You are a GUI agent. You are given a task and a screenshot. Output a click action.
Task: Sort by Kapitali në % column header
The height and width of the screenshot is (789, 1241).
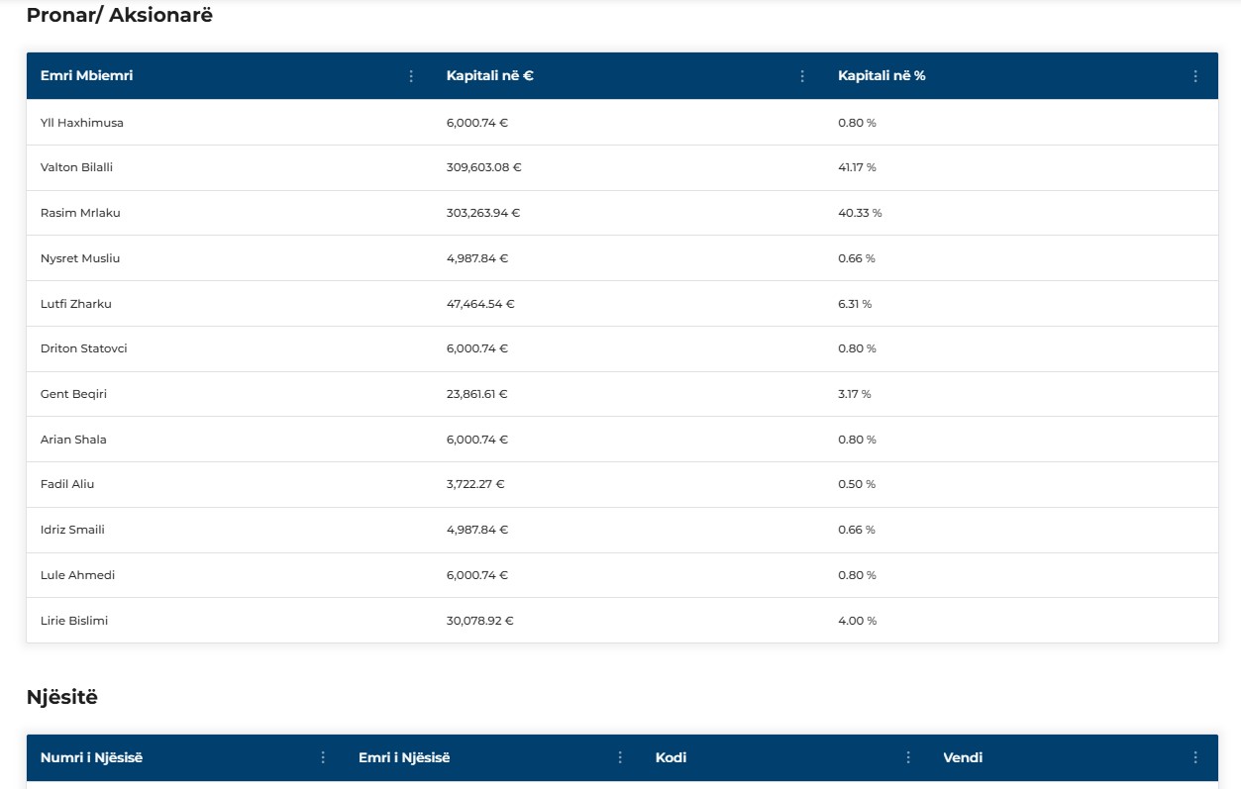[881, 76]
